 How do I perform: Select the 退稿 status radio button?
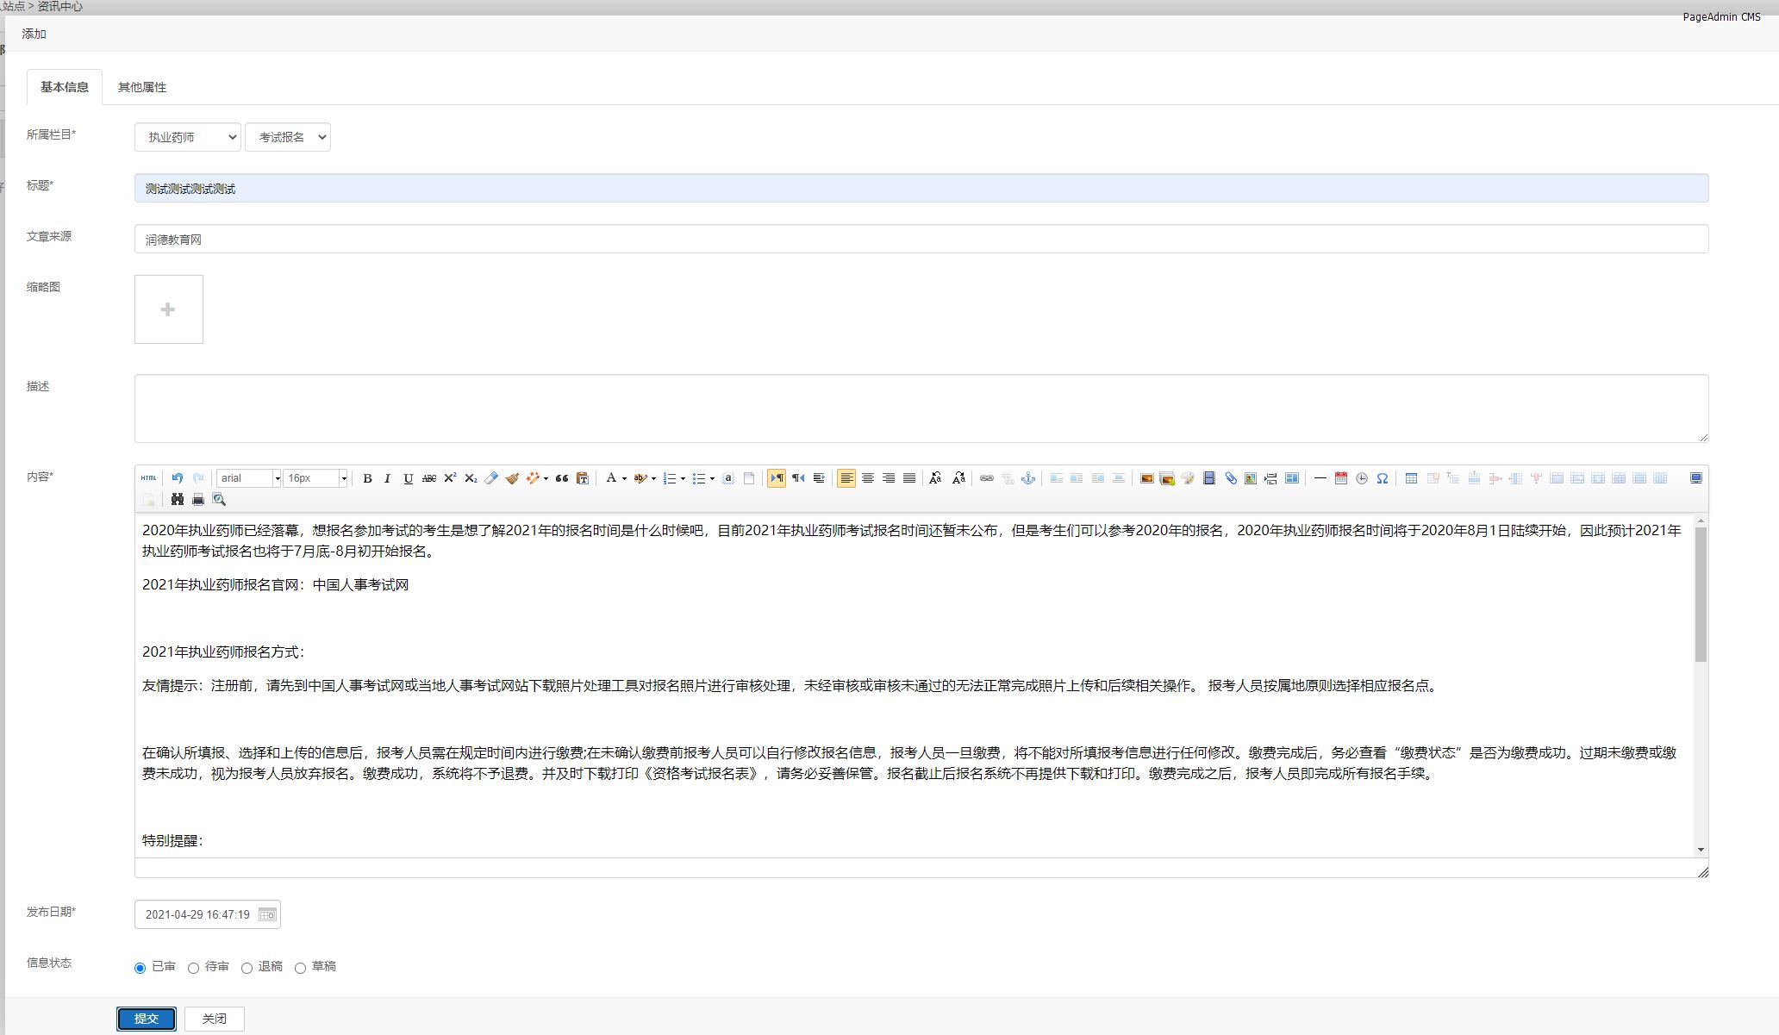tap(247, 968)
